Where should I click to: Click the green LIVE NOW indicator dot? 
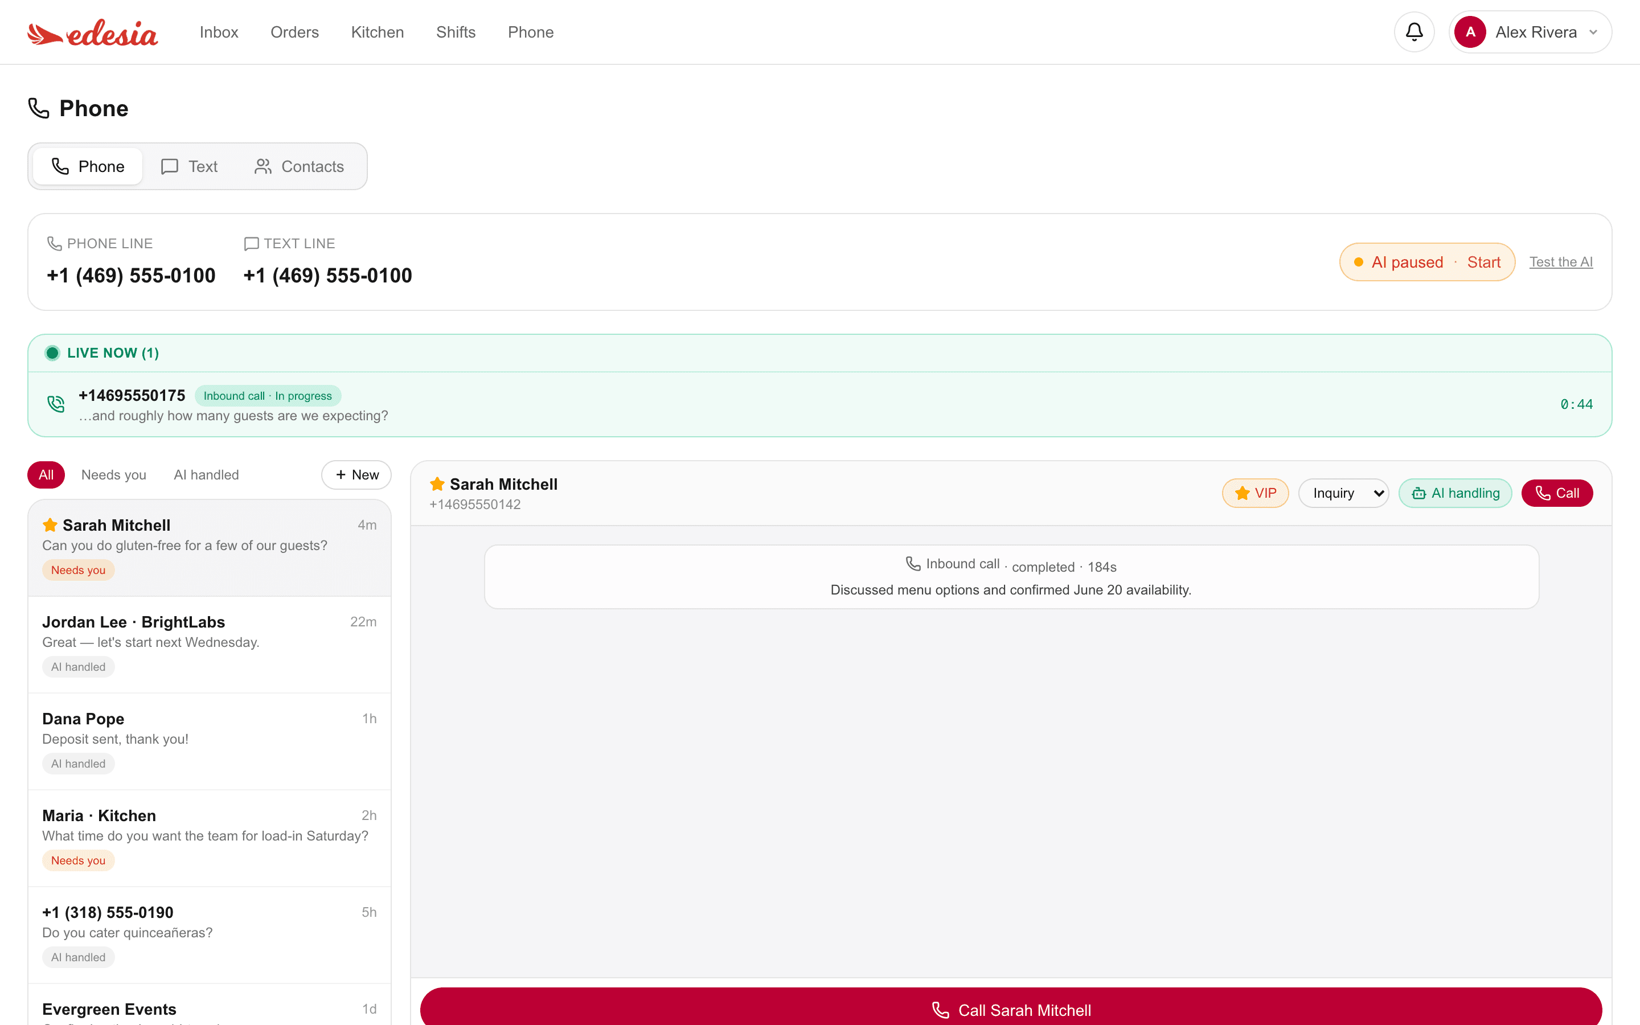tap(52, 352)
